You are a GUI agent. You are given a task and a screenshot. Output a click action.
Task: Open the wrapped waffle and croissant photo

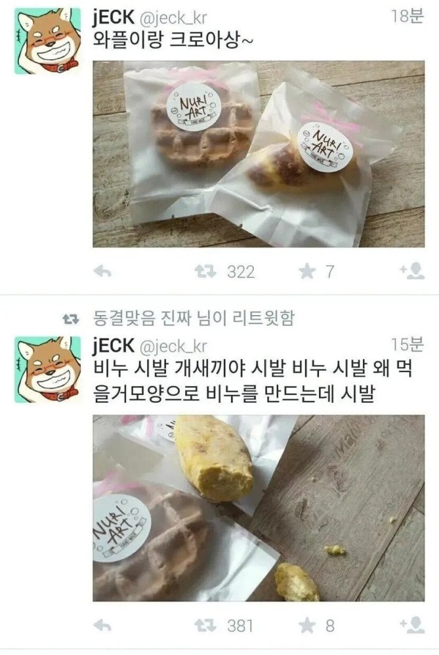[259, 154]
